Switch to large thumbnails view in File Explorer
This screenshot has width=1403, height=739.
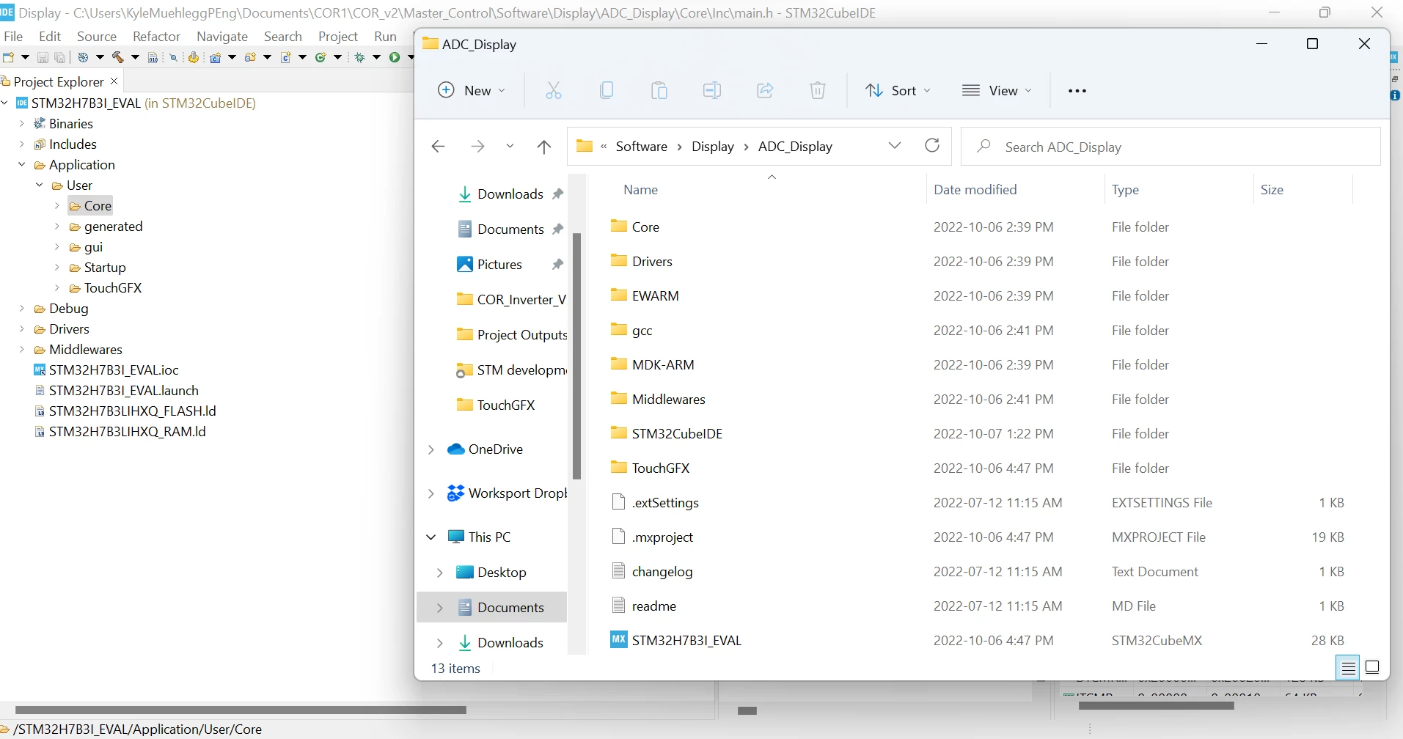point(1373,668)
